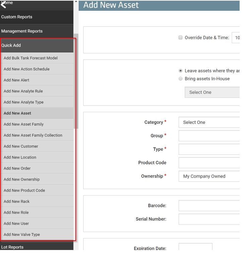Click the override date time input
Viewport: 251px width, 253px height.
(236, 37)
